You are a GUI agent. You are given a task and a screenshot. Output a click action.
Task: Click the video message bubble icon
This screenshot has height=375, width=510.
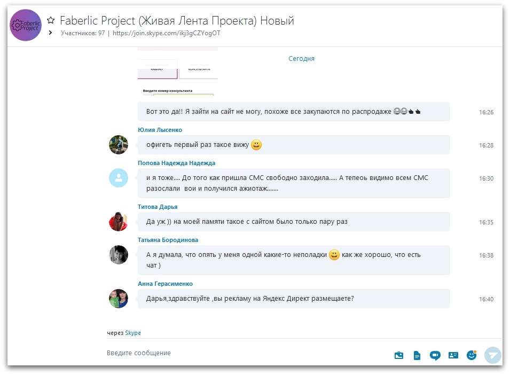click(435, 355)
